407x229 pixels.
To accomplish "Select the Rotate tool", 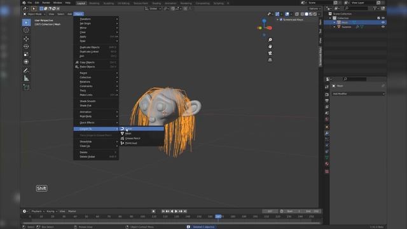I will pos(26,46).
